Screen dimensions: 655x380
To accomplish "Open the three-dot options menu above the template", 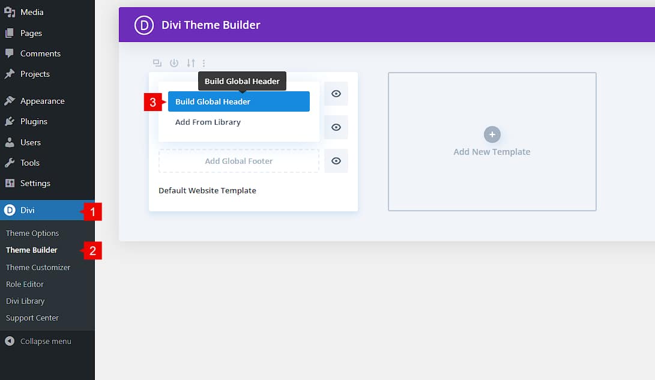I will tap(204, 63).
